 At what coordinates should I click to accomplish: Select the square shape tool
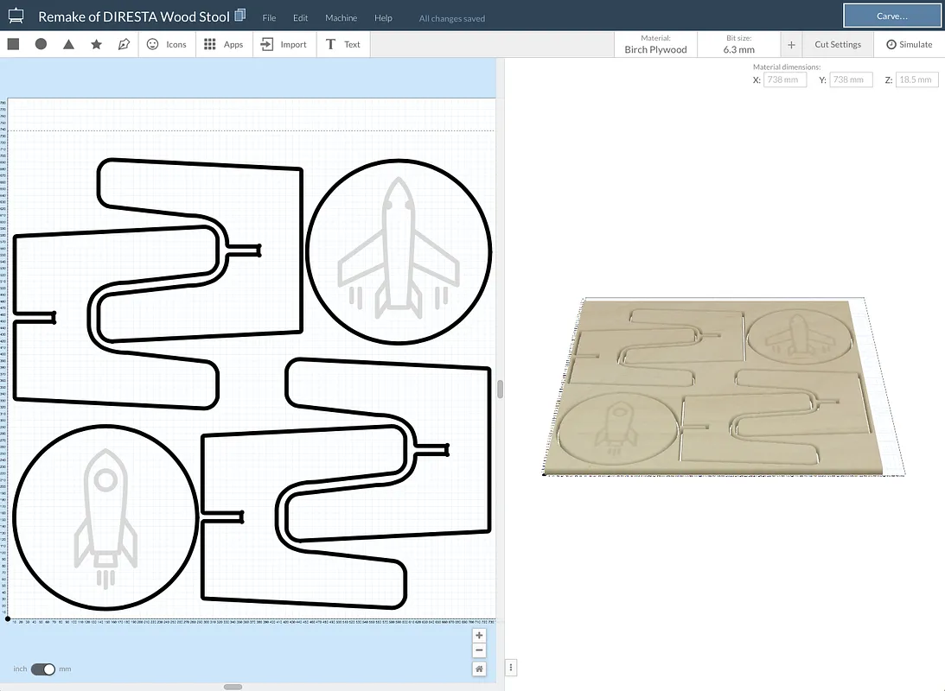pos(13,44)
